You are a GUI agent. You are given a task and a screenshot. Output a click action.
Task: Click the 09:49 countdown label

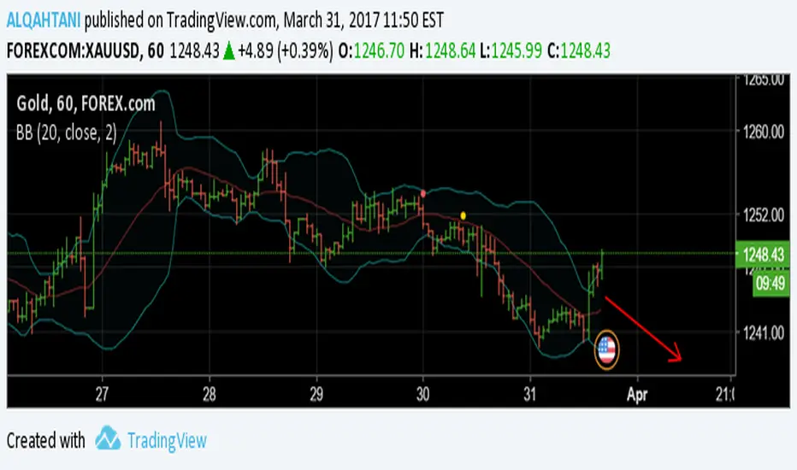tap(770, 283)
